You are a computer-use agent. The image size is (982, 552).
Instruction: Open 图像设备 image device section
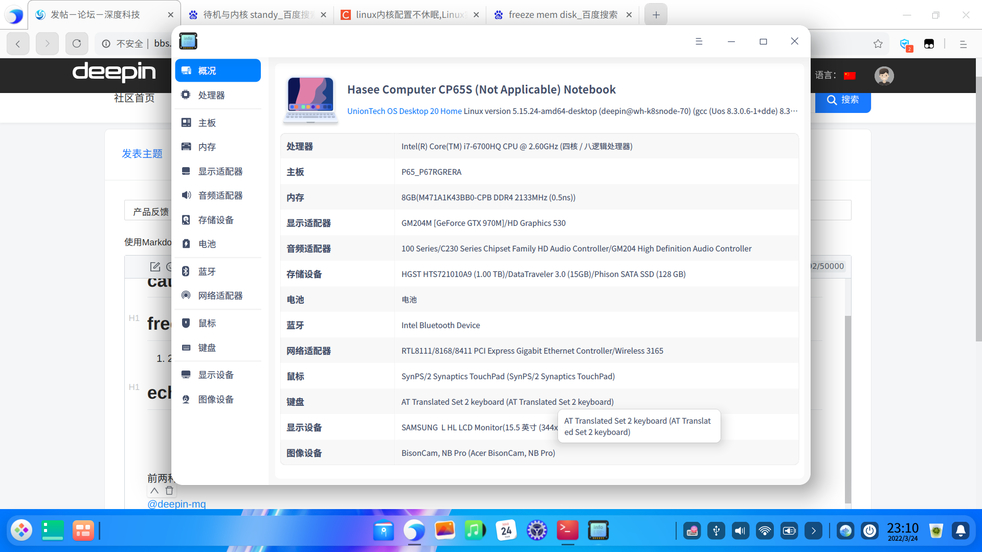[x=215, y=399]
